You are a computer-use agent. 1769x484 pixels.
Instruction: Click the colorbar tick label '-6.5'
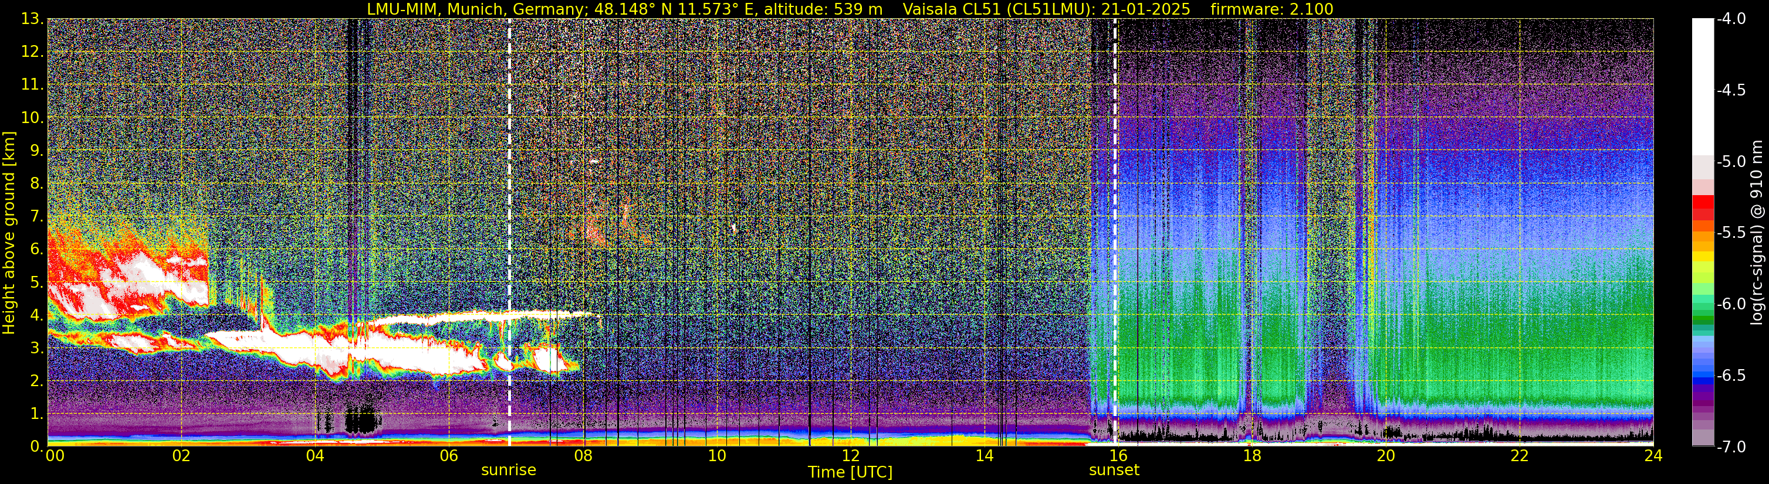click(1730, 376)
